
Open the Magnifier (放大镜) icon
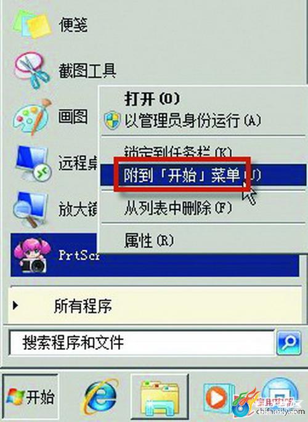(30, 209)
